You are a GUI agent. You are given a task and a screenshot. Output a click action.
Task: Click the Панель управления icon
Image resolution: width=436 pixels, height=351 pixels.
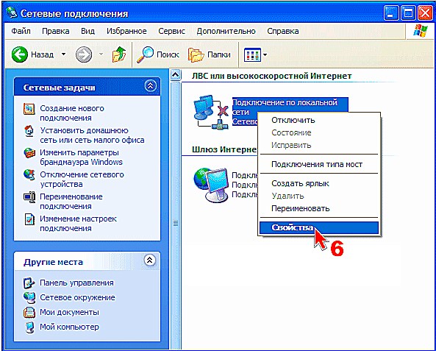click(29, 283)
